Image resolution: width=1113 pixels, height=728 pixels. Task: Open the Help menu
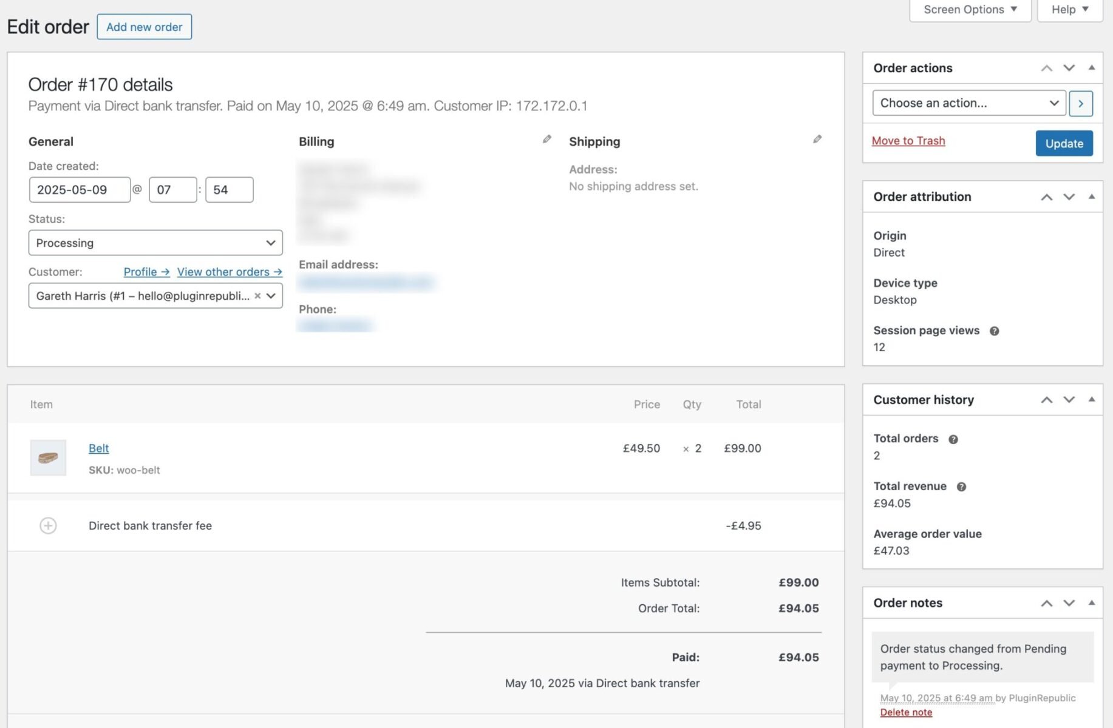click(1068, 9)
